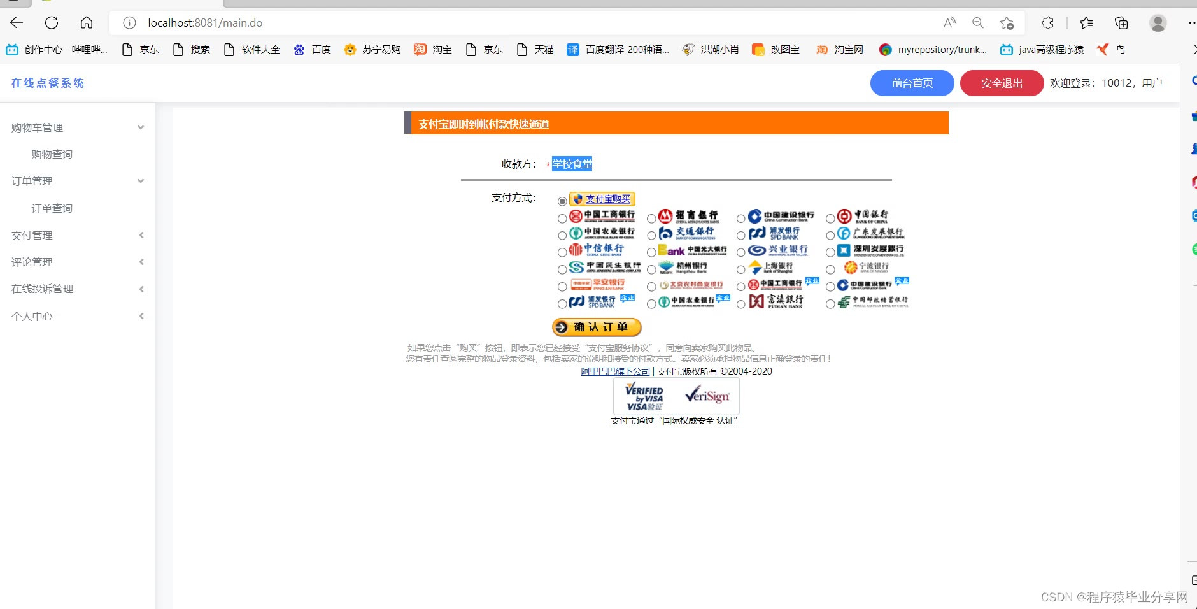Open the browser home page icon

point(87,23)
